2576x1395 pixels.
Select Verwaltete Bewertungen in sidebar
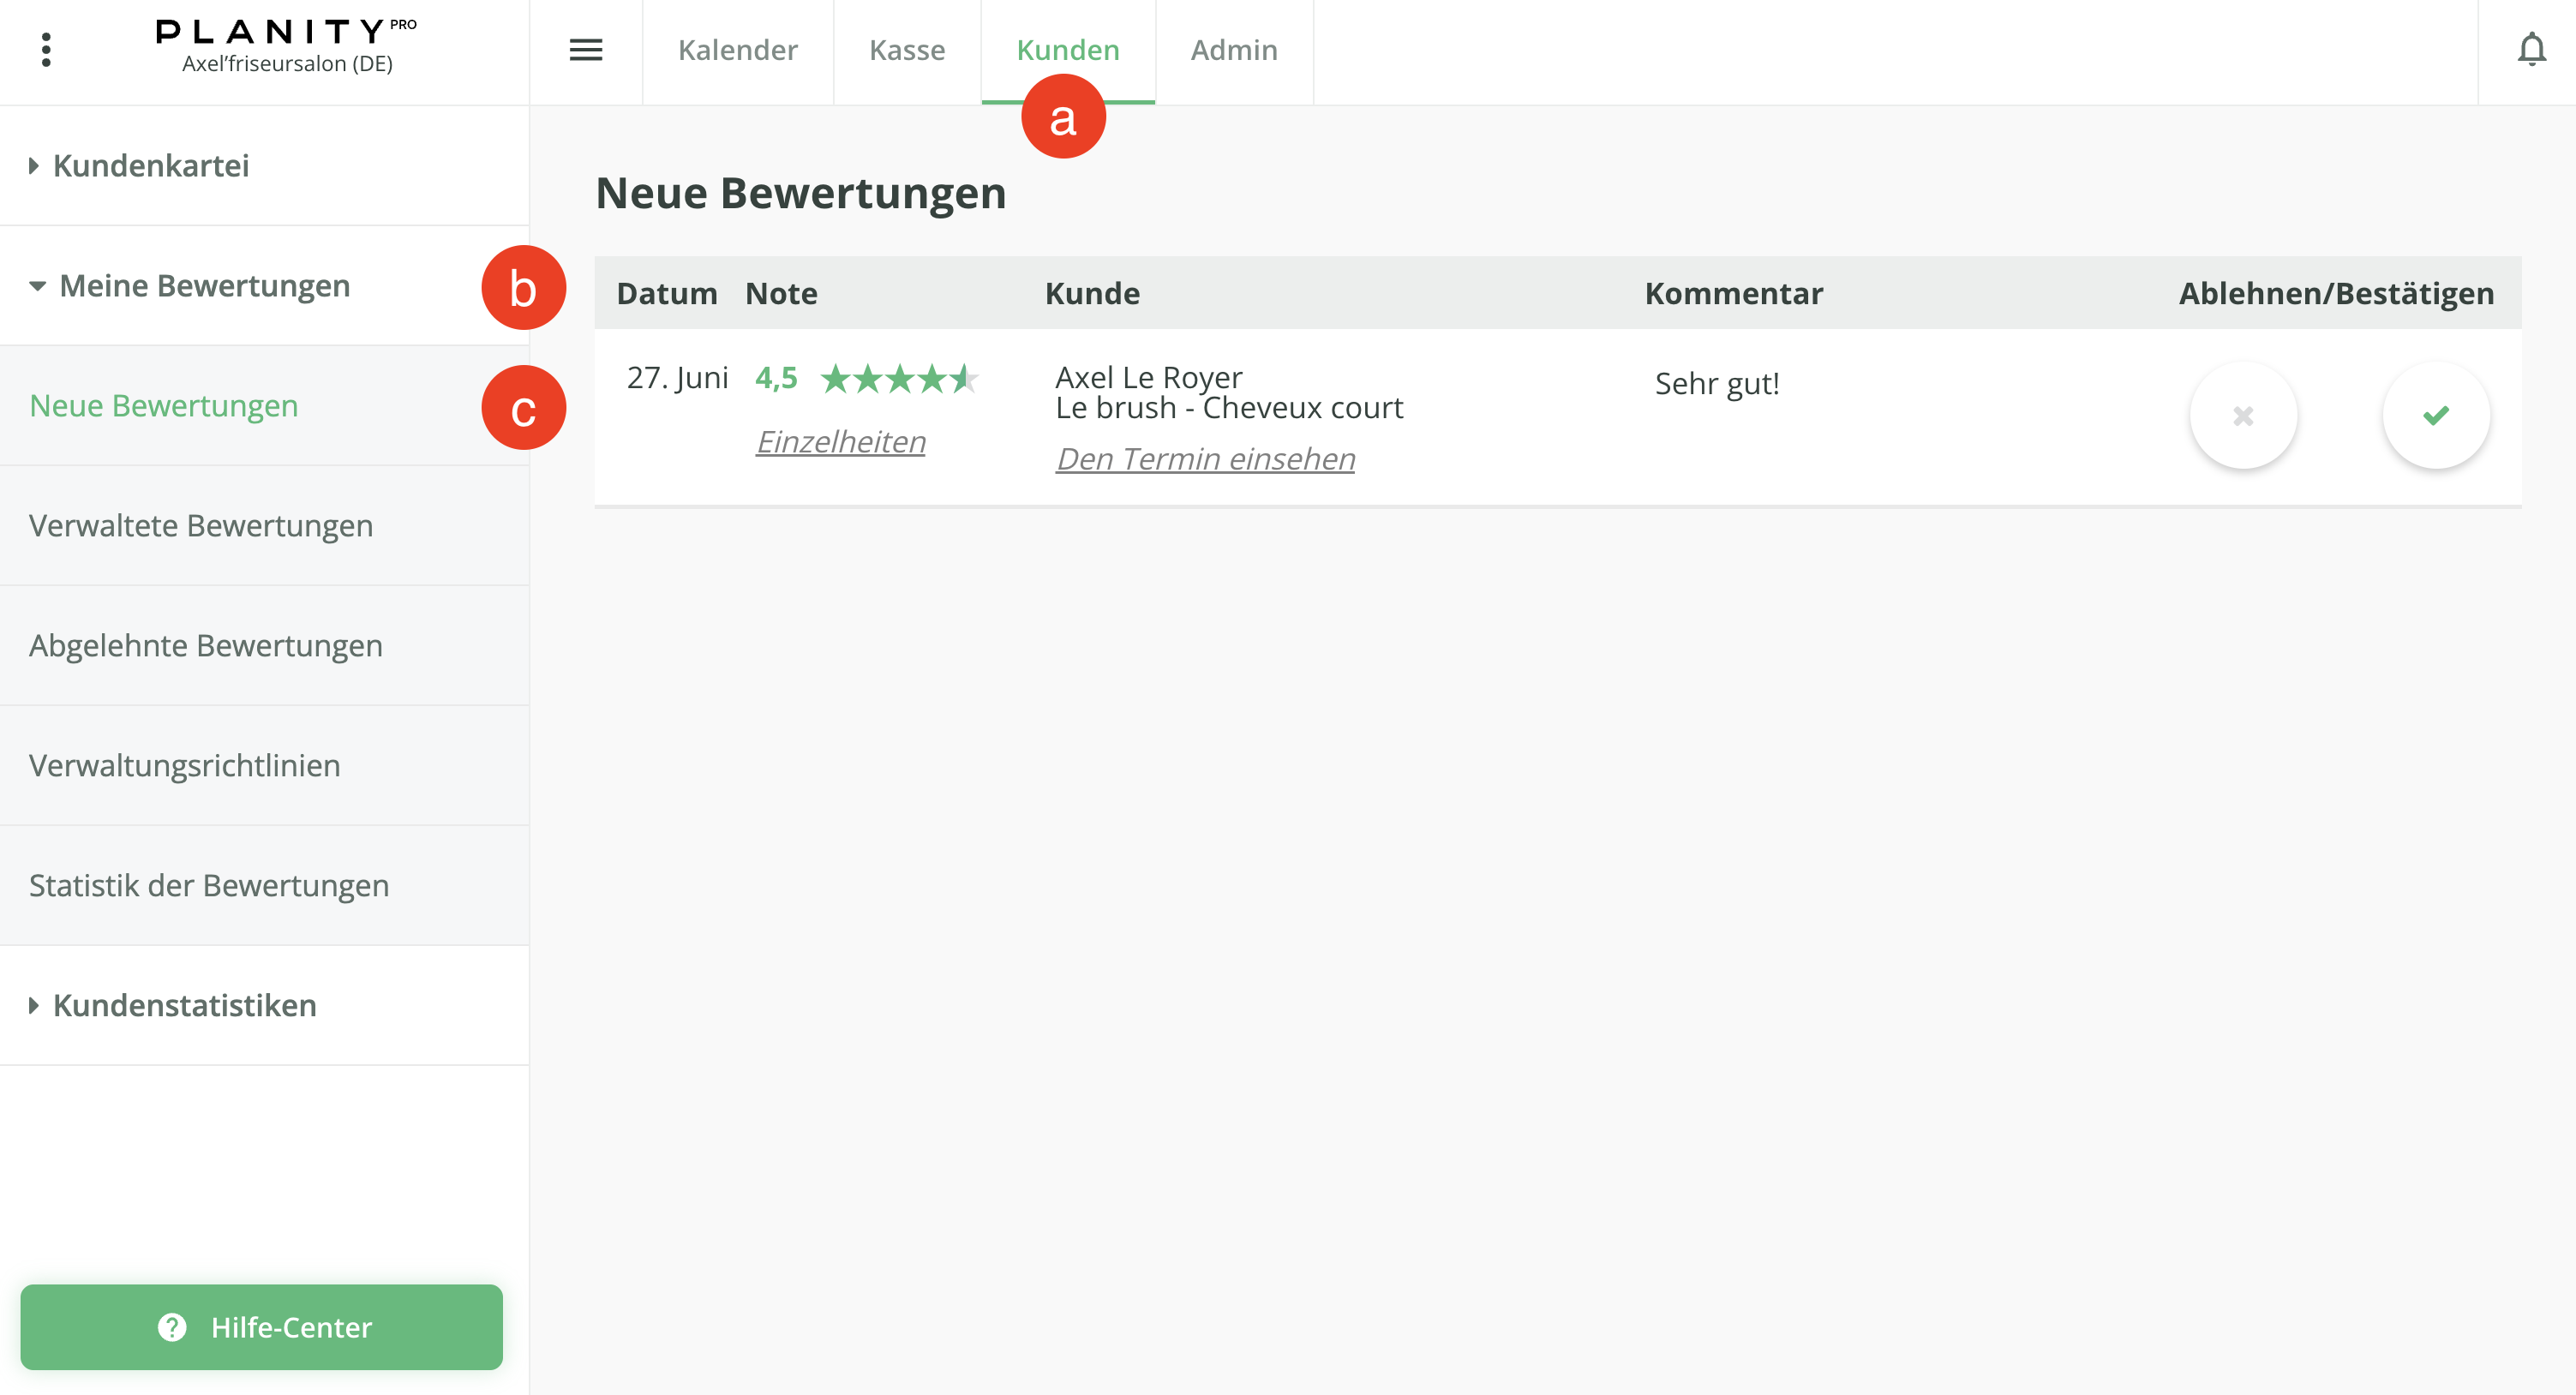coord(200,526)
